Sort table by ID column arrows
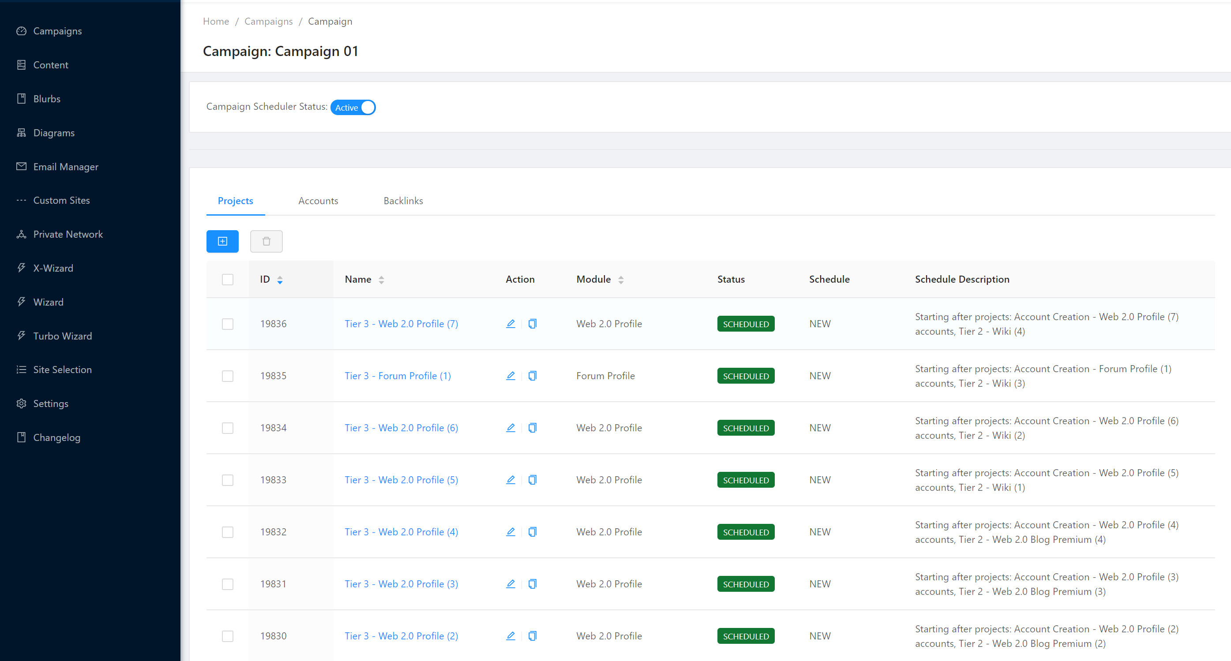Image resolution: width=1231 pixels, height=661 pixels. tap(280, 280)
